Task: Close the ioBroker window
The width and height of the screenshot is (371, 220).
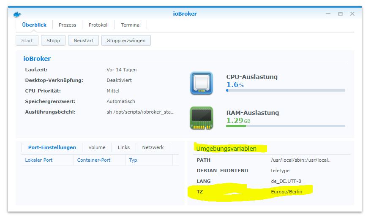Action: 352,14
